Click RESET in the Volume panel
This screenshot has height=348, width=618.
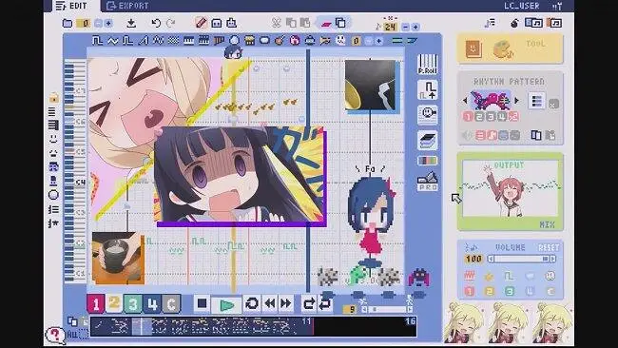(549, 247)
